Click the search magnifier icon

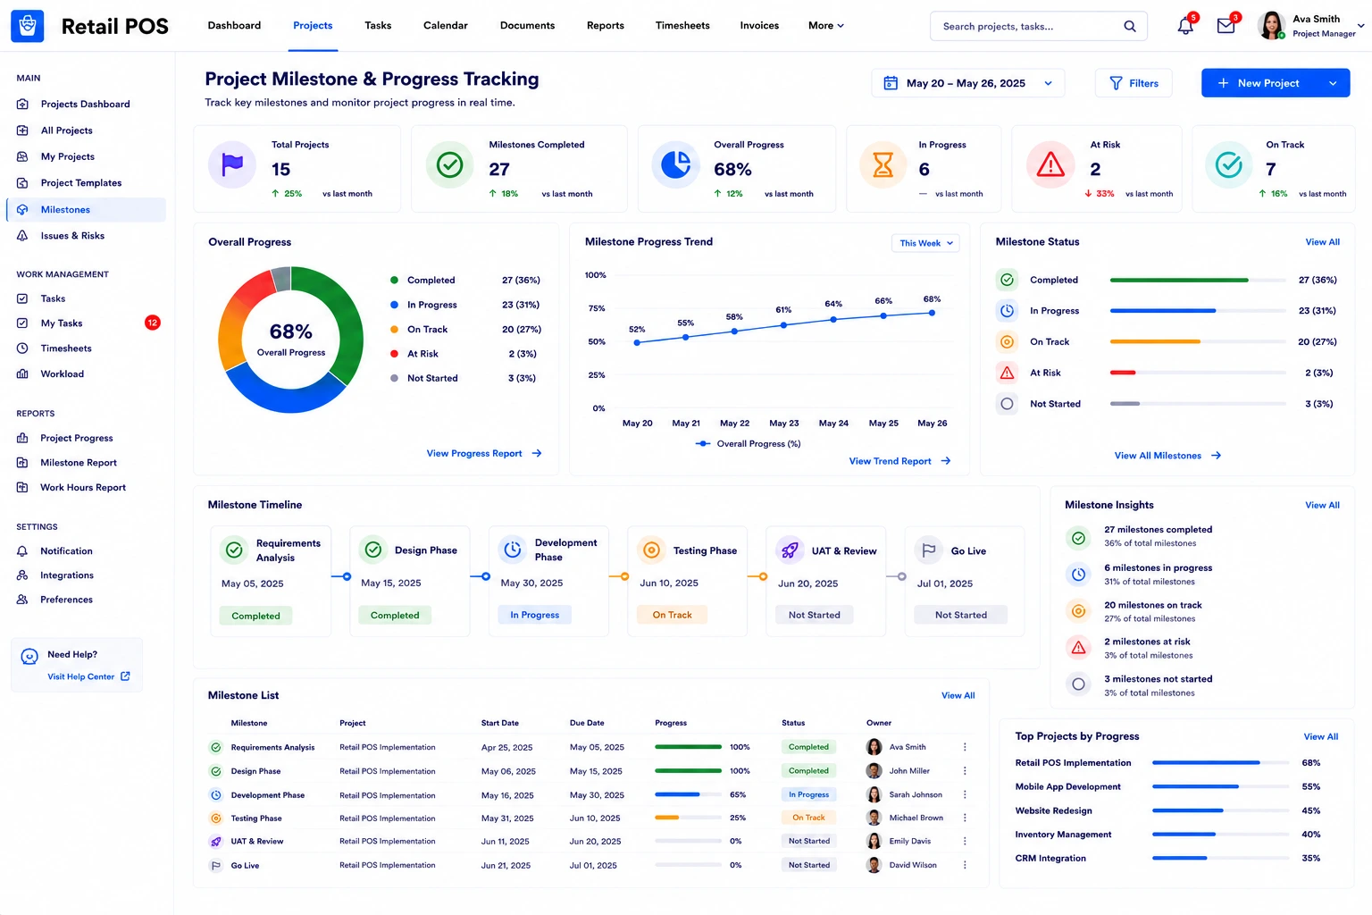point(1130,26)
